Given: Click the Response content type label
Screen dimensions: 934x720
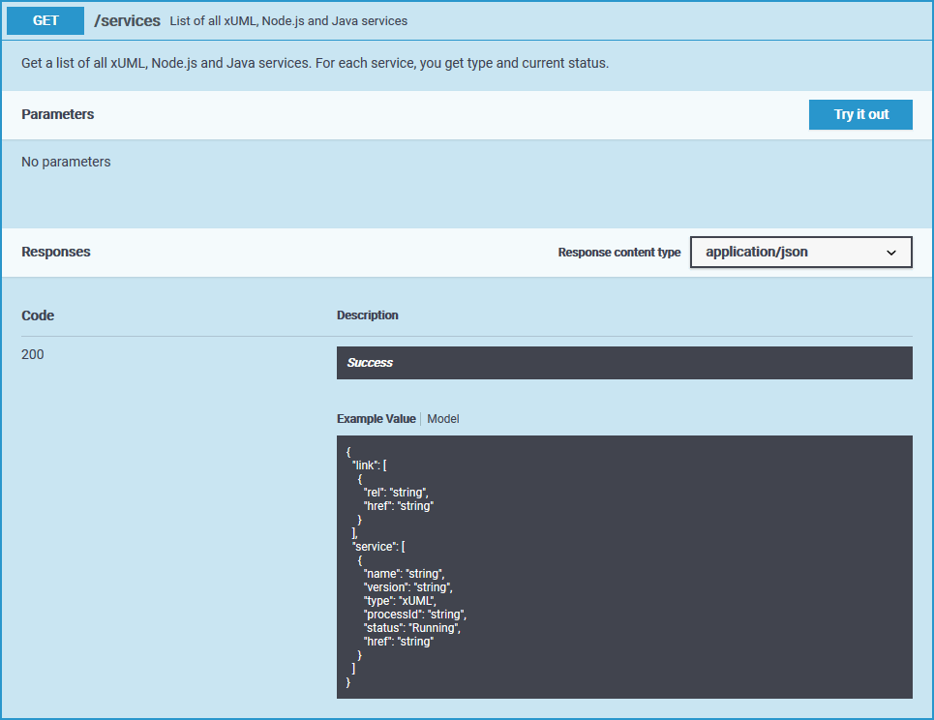Looking at the screenshot, I should [619, 253].
